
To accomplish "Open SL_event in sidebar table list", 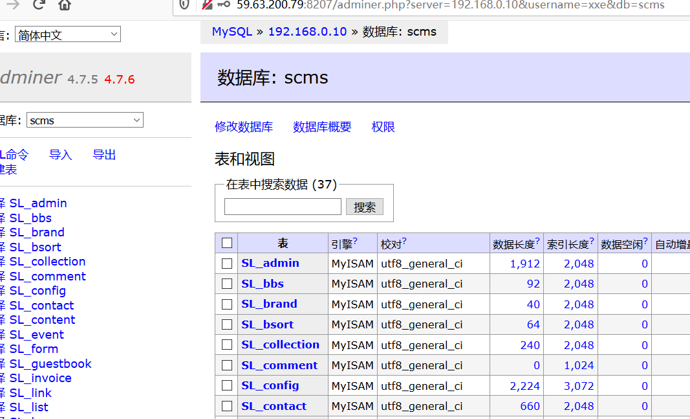I will pos(36,334).
